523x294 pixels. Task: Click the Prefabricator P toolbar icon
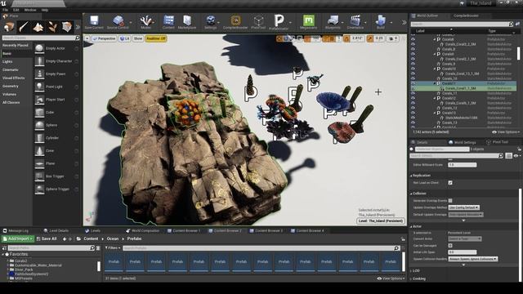point(279,22)
